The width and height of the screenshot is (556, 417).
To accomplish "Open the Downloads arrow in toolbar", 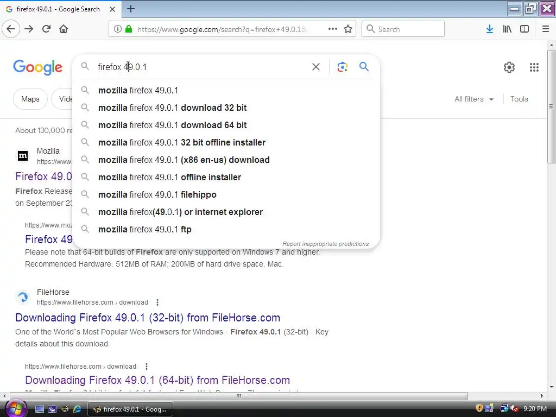I will coord(490,29).
